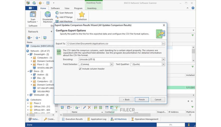Click the Enumerate Machines globe icon
The image size is (221, 127).
point(48,14)
